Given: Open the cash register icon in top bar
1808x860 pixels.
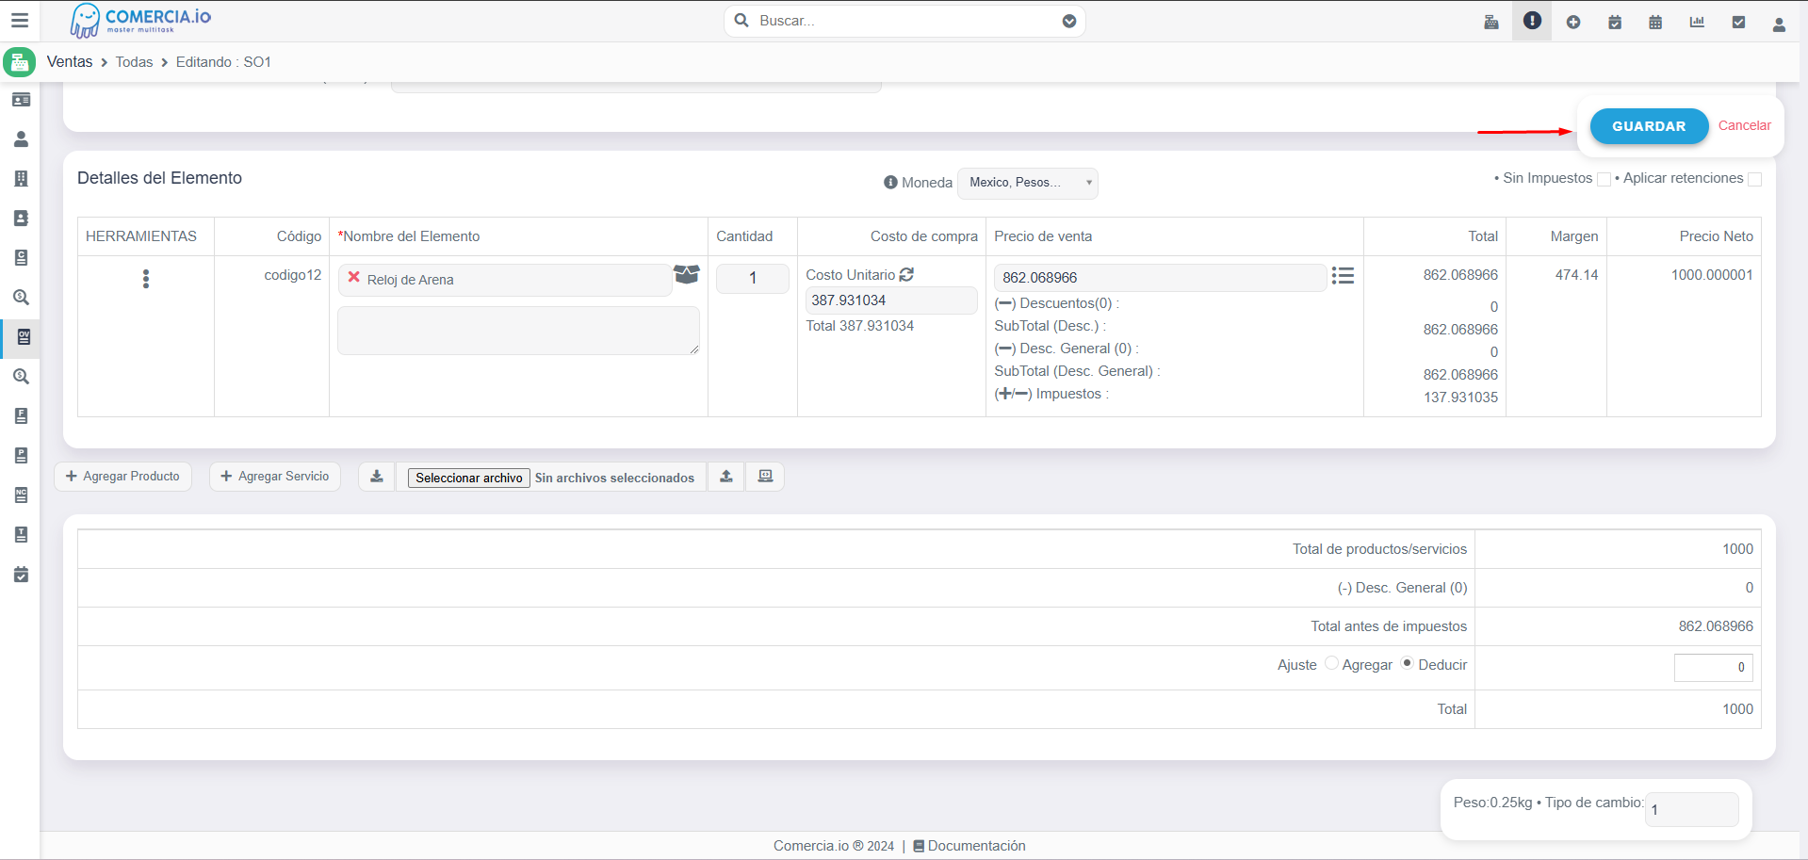Looking at the screenshot, I should pos(1491,22).
